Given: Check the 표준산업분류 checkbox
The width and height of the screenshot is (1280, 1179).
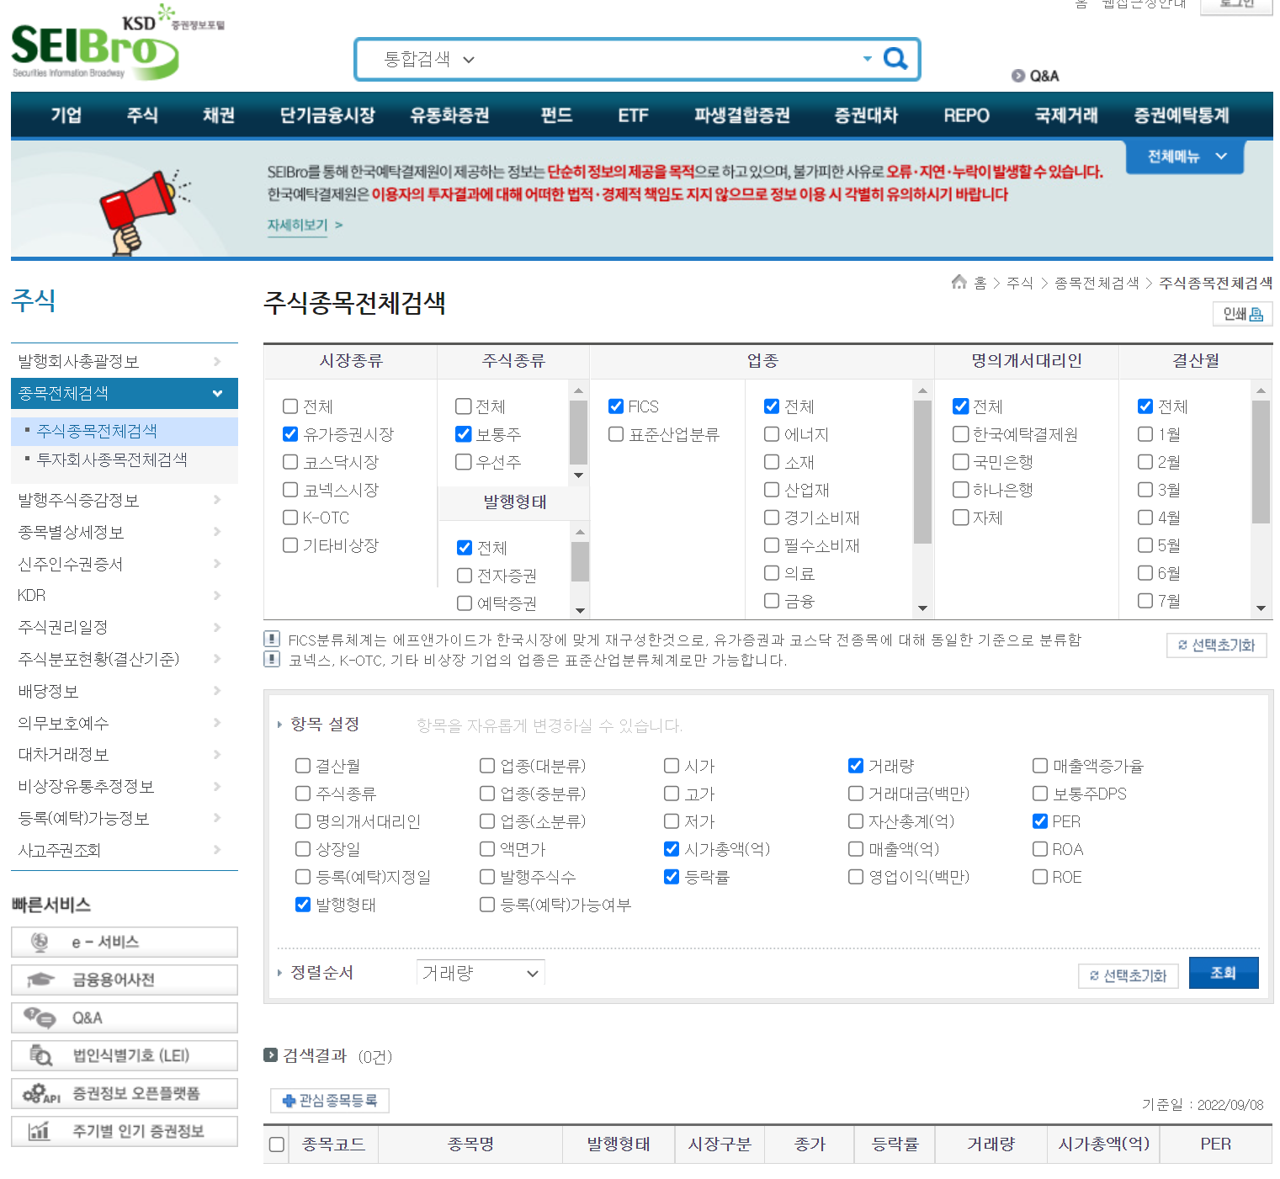Looking at the screenshot, I should click(x=616, y=434).
